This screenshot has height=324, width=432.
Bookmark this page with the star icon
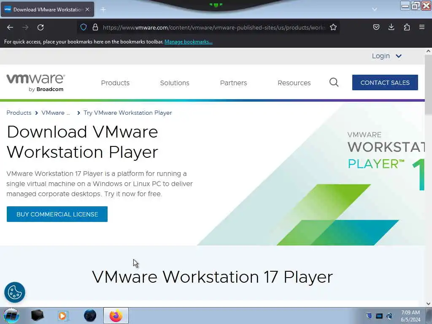(333, 27)
